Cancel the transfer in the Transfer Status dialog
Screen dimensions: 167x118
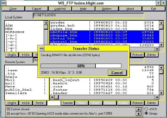[117, 73]
